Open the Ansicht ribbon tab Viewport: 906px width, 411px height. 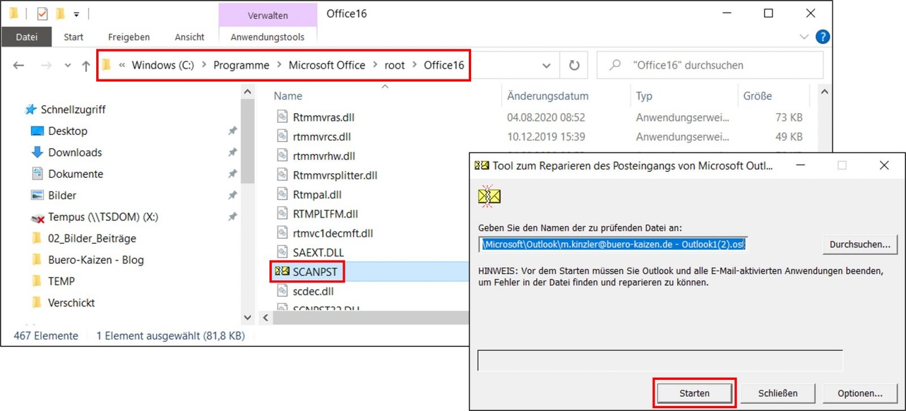pyautogui.click(x=189, y=37)
